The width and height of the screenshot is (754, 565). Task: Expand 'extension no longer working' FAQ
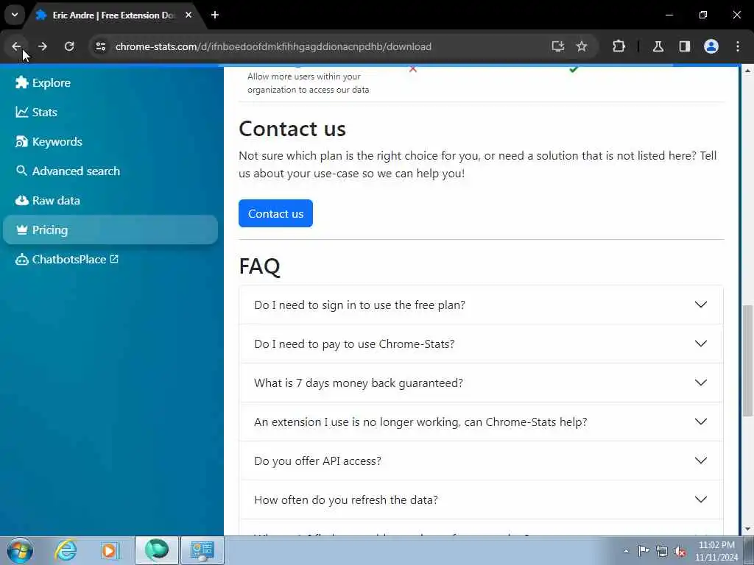tap(481, 422)
